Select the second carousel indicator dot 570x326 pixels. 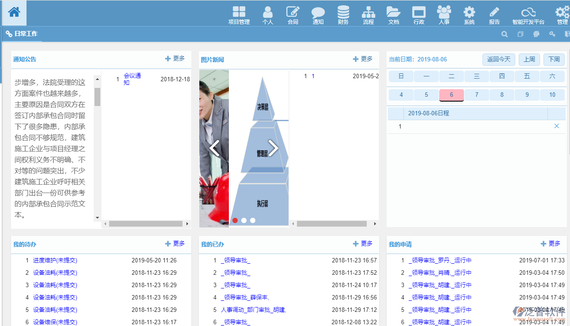(244, 220)
